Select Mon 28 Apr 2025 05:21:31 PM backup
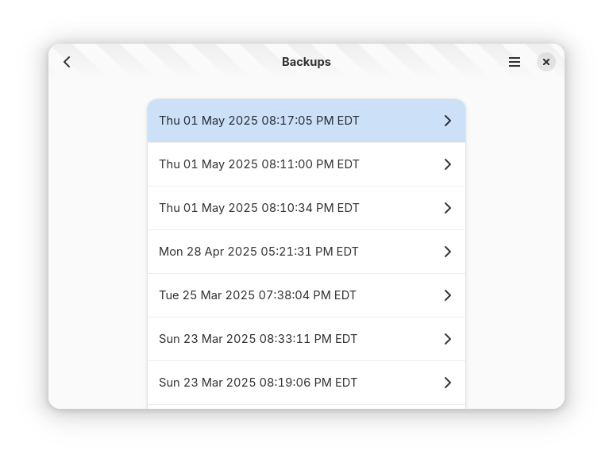 (x=306, y=252)
